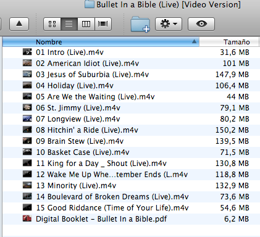Select file 05 Are We the Waiting (Live).m4v
Image resolution: width=260 pixels, height=237 pixels.
[x=95, y=97]
